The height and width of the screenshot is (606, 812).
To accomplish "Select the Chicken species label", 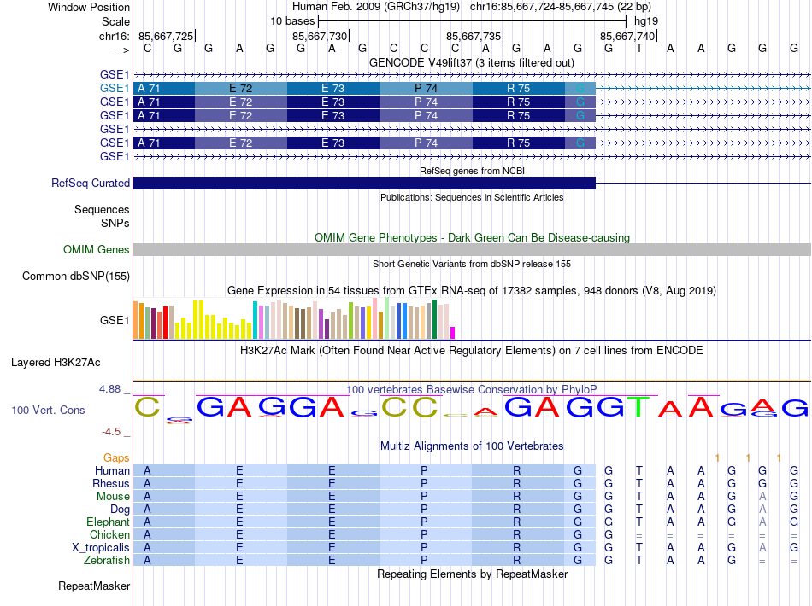I will (109, 534).
